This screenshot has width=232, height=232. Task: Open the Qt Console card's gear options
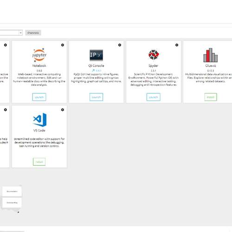coord(120,45)
